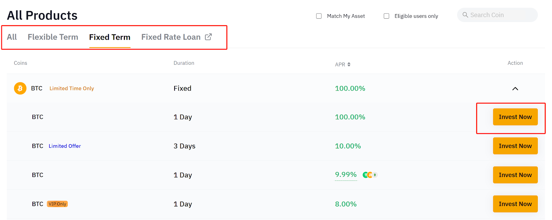Open the Fixed Rate Loan tab
The height and width of the screenshot is (220, 552).
(171, 37)
